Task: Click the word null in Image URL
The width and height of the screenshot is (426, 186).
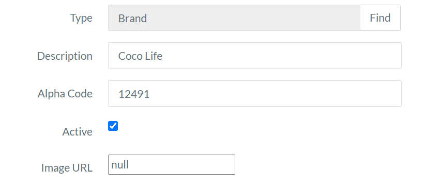Action: click(x=120, y=164)
